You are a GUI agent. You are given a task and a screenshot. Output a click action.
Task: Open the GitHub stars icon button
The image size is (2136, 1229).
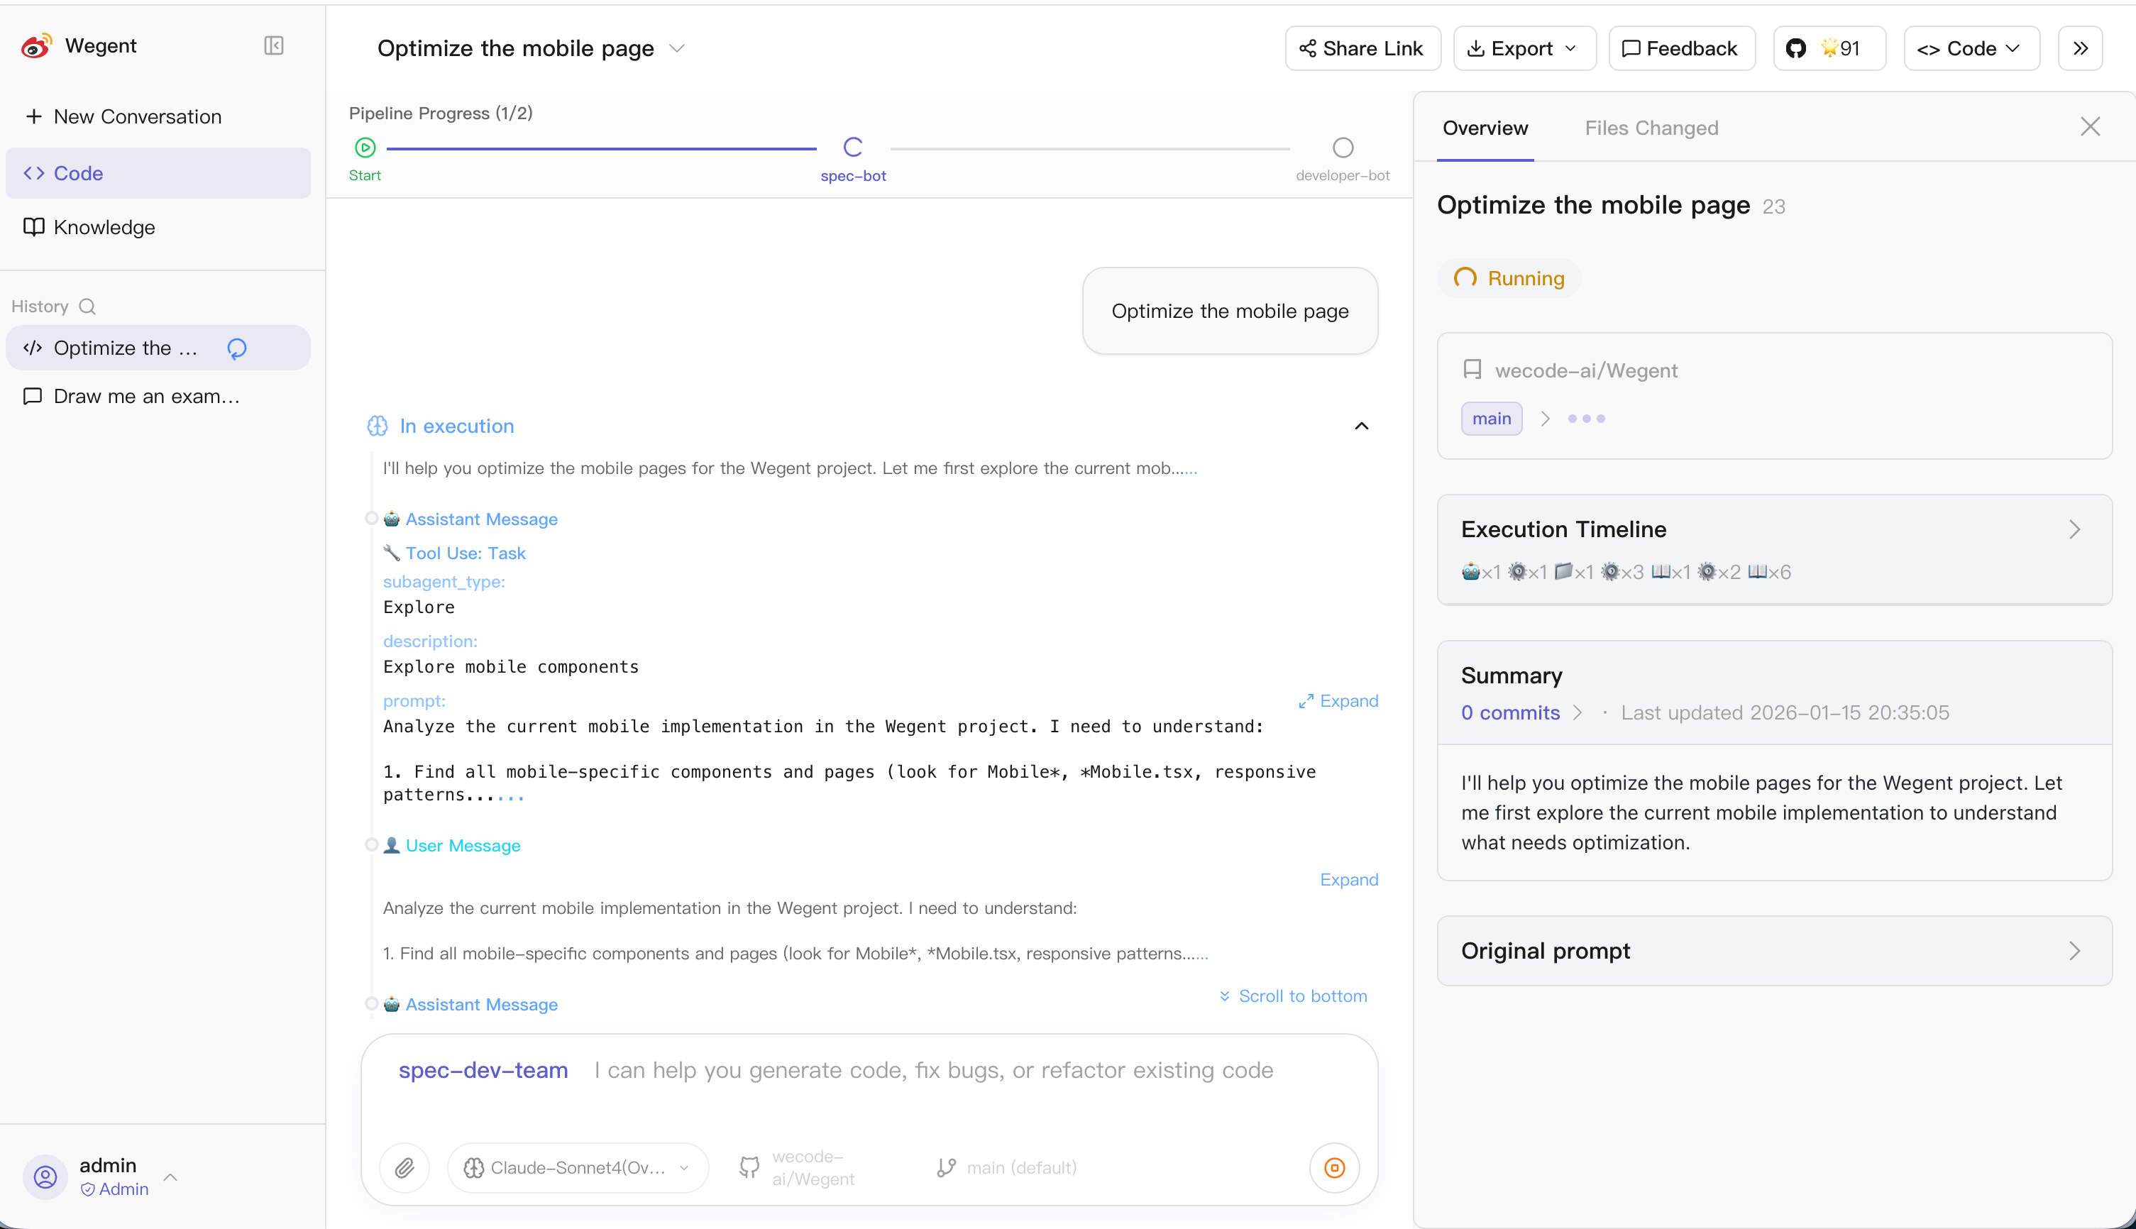point(1829,48)
